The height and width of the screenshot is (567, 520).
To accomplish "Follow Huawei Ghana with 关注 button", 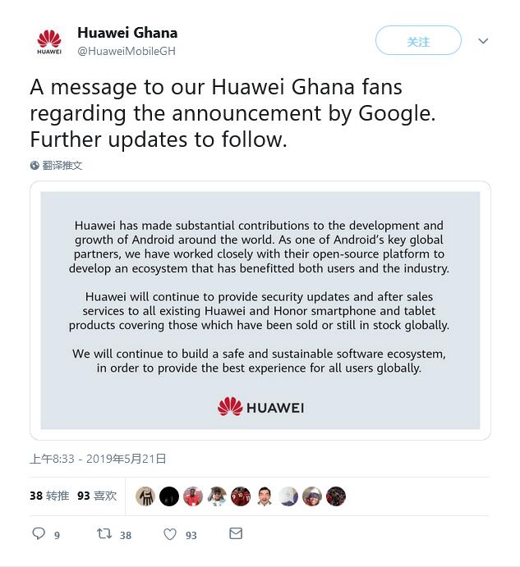I will 418,40.
